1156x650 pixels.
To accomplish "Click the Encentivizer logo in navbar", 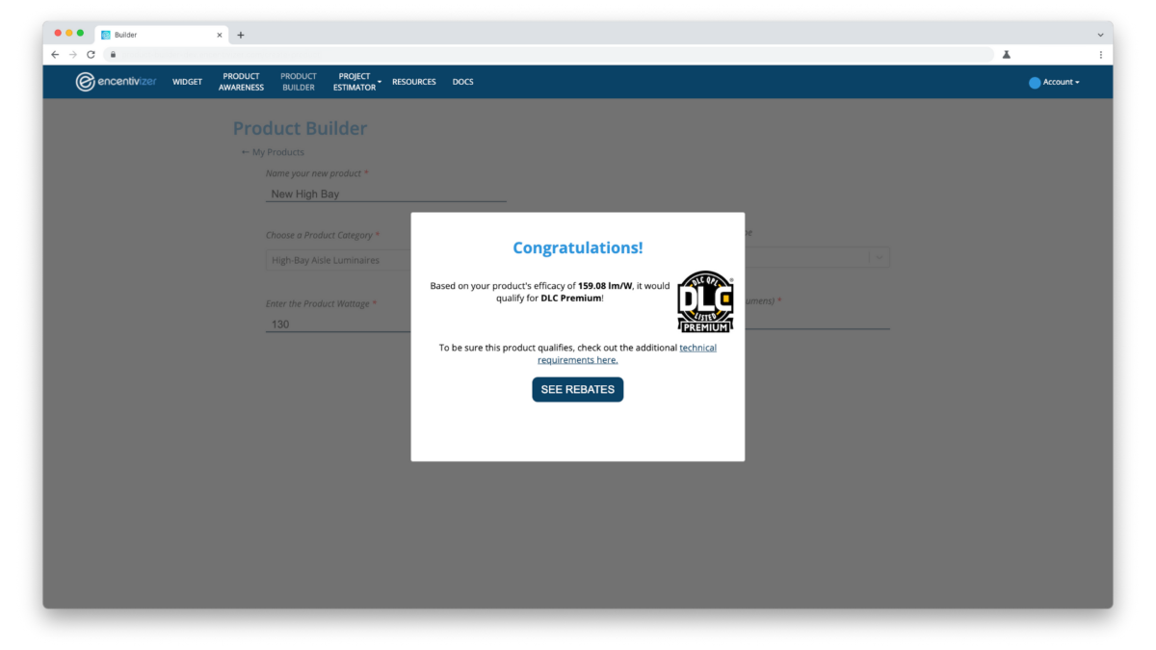I will coord(116,82).
